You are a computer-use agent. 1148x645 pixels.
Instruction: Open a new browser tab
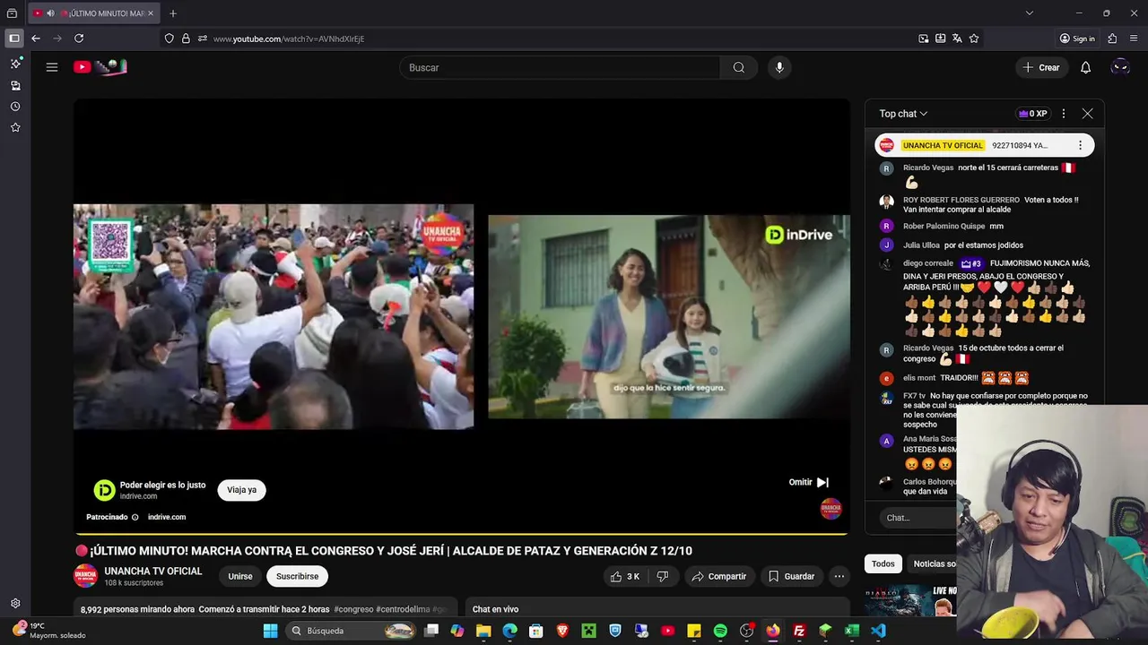coord(173,13)
